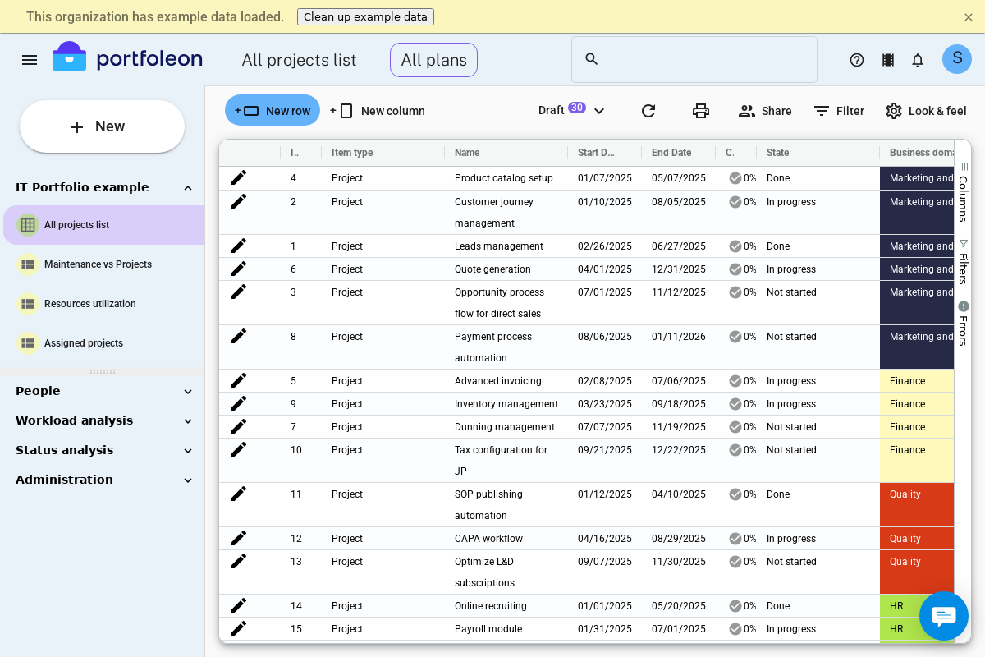Dismiss the example data banner

pos(969,16)
